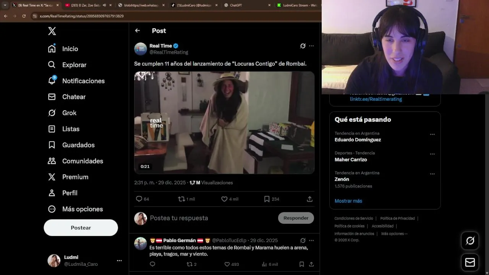Open Pablo Germán's profile avatar

coord(141,243)
